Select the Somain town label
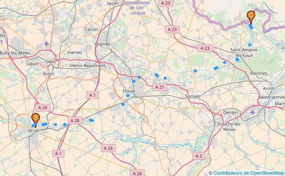 pyautogui.click(x=192, y=96)
